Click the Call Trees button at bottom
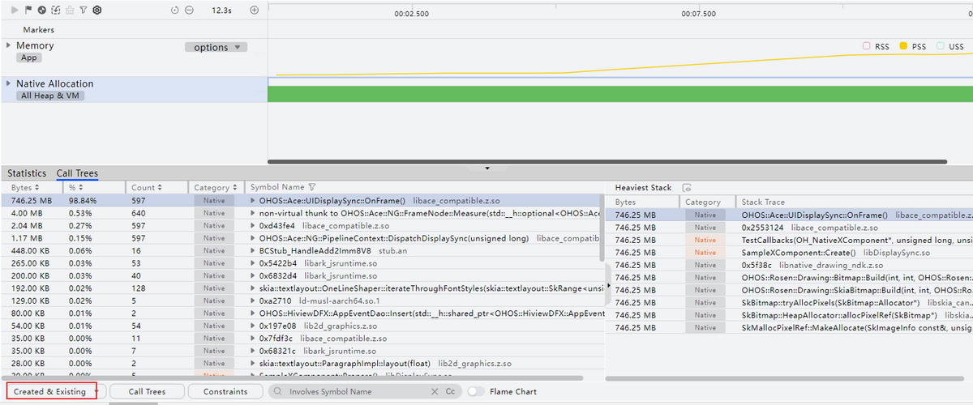Screen dimensions: 973x405 pos(147,392)
